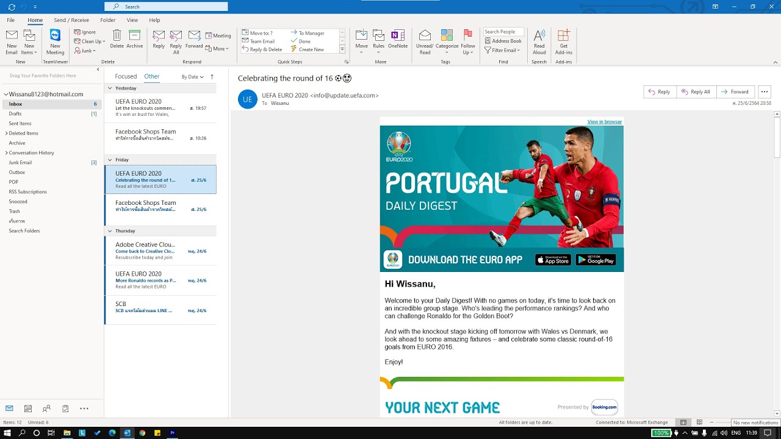Open more actions in the reading pane

point(765,92)
